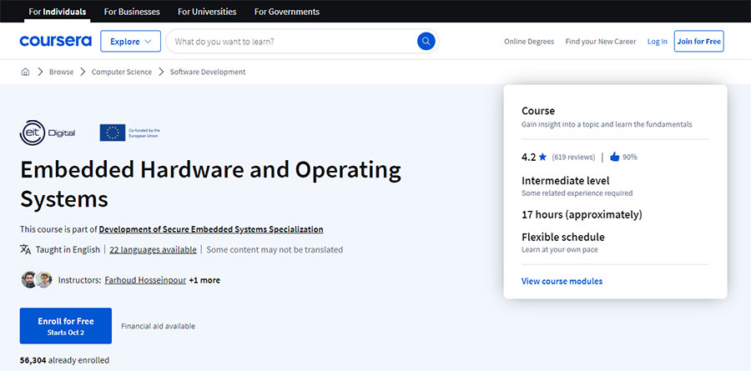Go to Browse in breadcrumb
The width and height of the screenshot is (751, 371).
[x=61, y=72]
